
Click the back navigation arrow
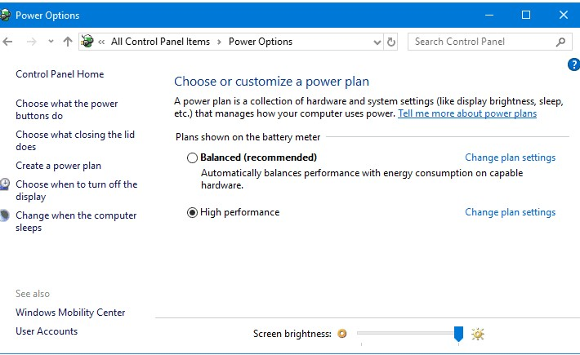pos(7,42)
